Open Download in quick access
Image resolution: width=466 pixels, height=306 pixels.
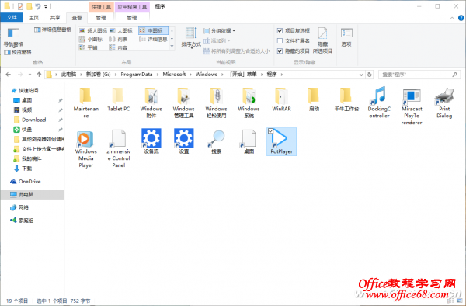click(30, 120)
